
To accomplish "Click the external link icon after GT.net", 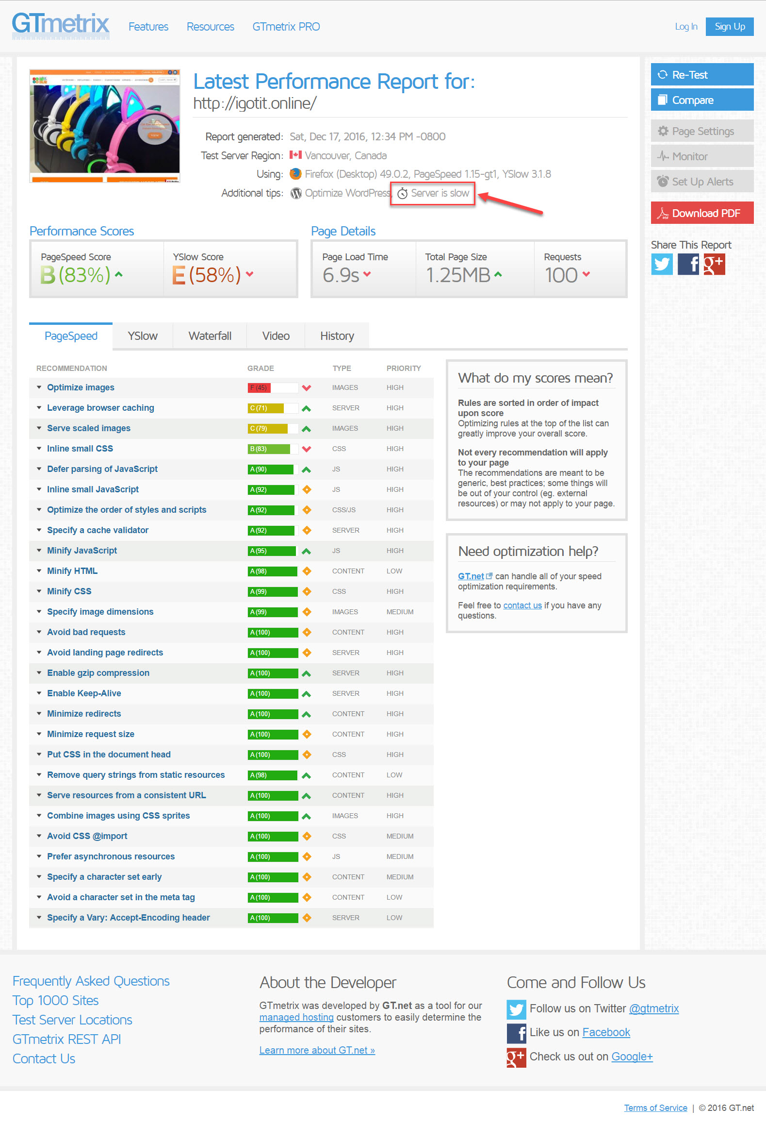I will point(489,576).
